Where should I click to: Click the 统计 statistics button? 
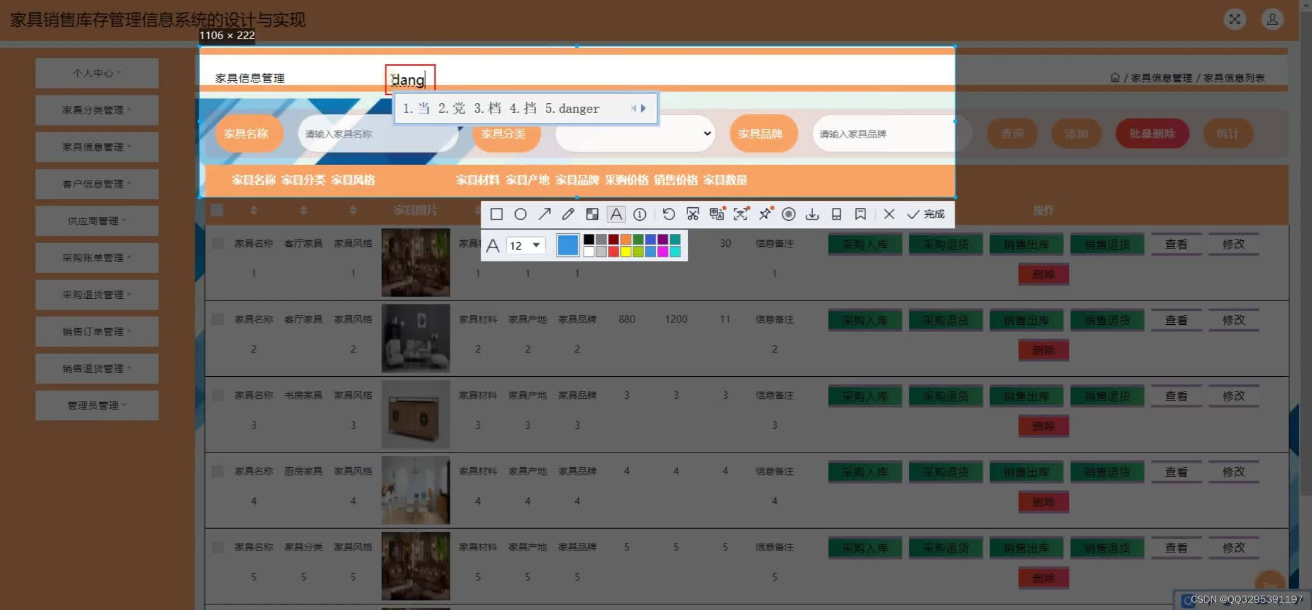tap(1227, 133)
